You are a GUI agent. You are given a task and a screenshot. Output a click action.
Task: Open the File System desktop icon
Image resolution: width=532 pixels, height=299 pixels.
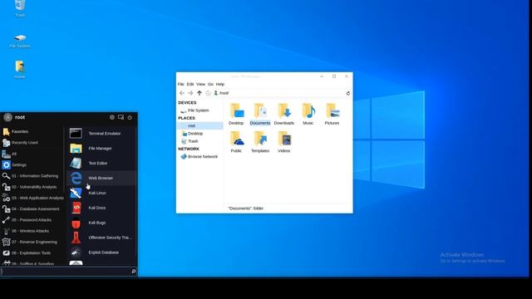click(x=20, y=41)
